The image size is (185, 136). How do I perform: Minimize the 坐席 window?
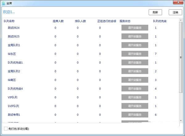[161, 3]
